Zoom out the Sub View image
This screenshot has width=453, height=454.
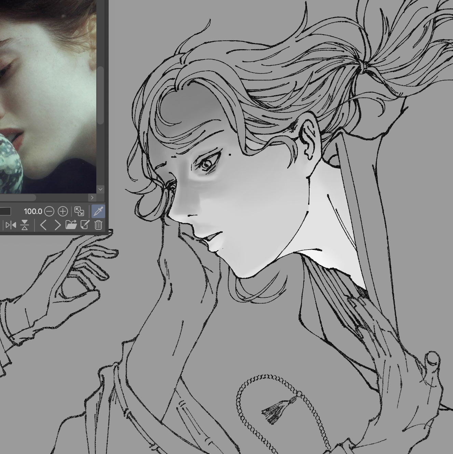point(49,211)
